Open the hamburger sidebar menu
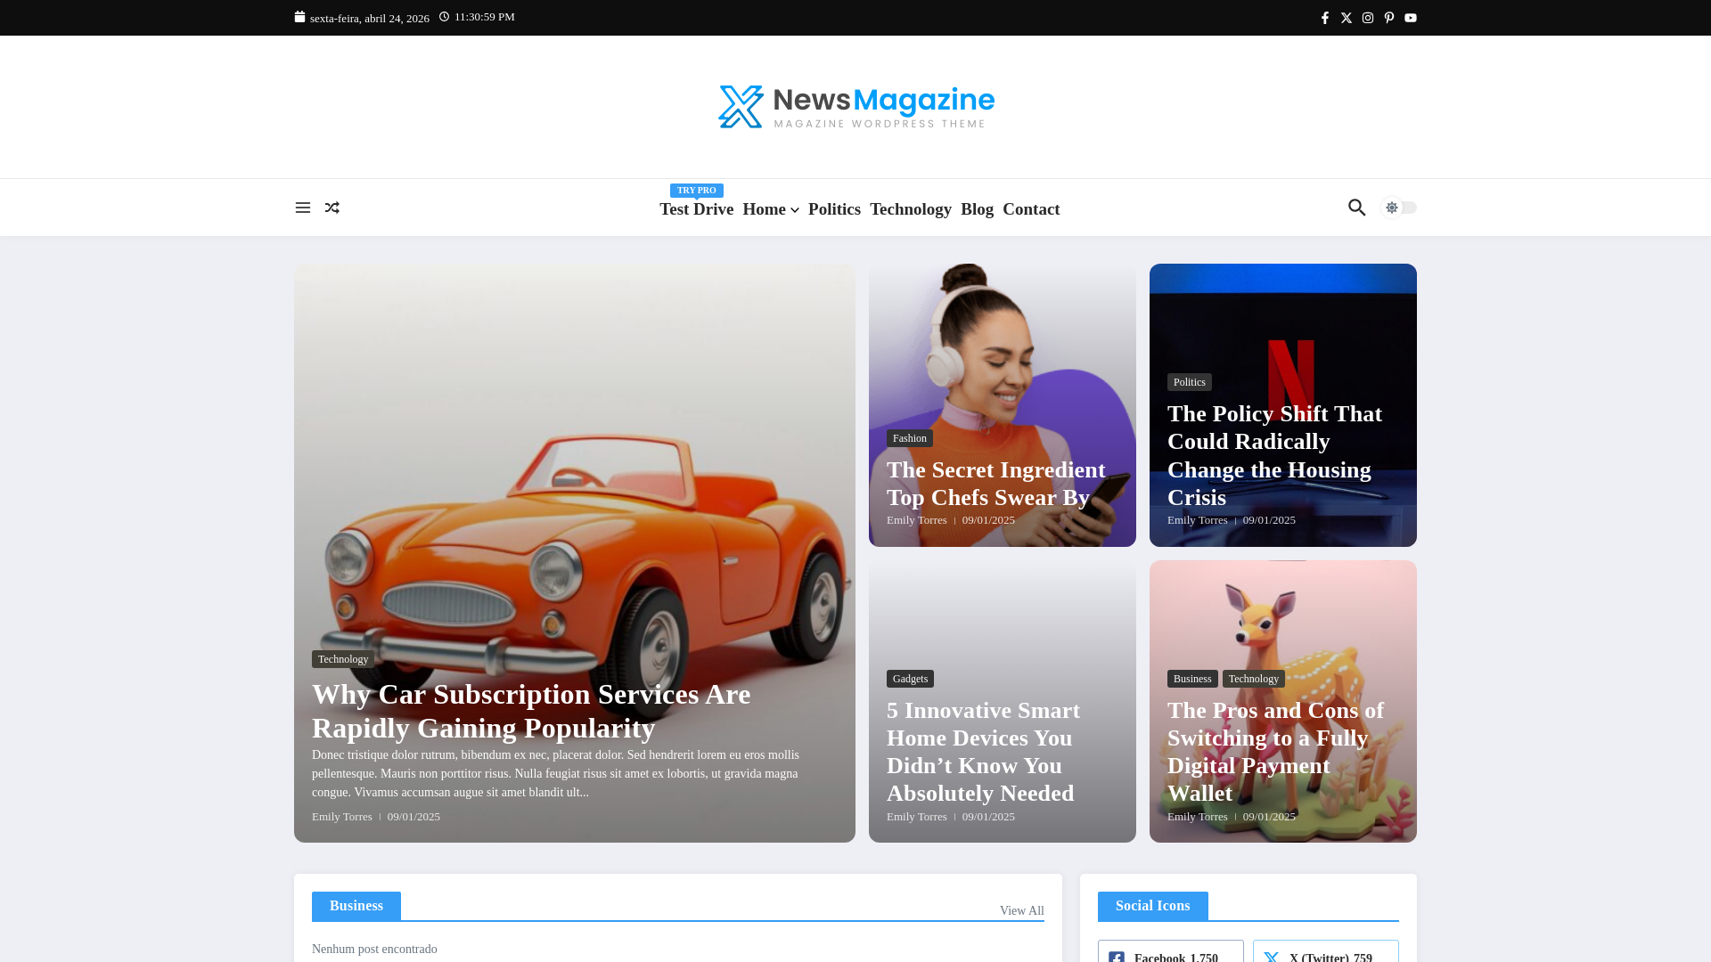Viewport: 1711px width, 962px height. click(303, 208)
